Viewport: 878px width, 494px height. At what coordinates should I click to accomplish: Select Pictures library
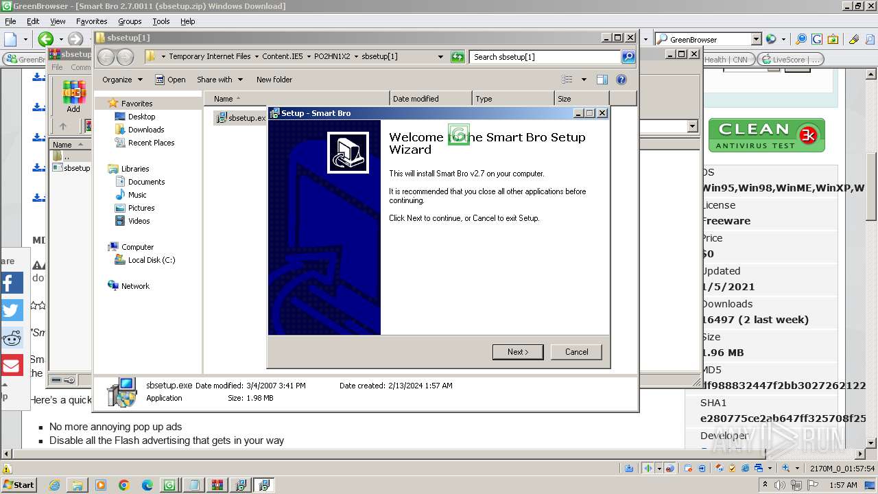pos(141,208)
